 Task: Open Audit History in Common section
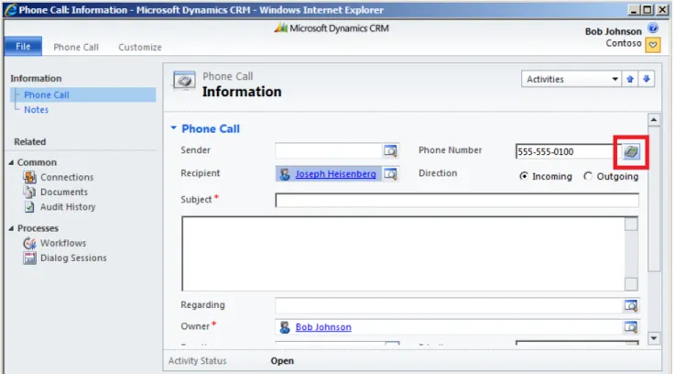(68, 207)
